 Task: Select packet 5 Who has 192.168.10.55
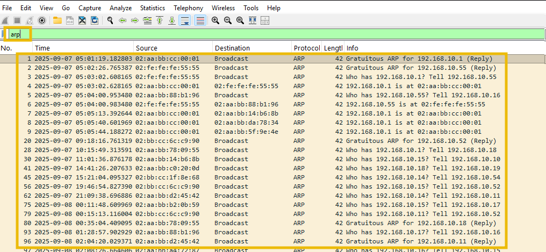pyautogui.click(x=273, y=95)
